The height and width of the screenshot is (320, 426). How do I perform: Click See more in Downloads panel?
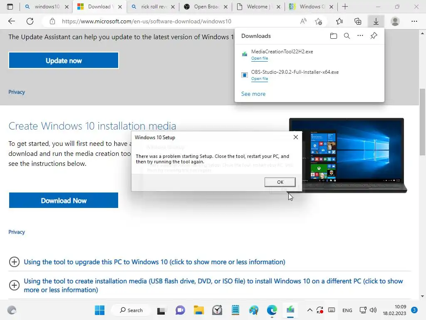pyautogui.click(x=253, y=94)
